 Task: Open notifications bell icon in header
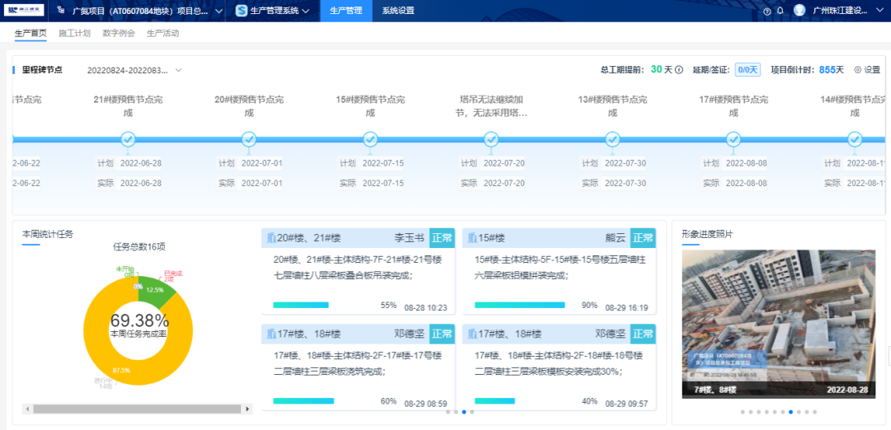point(780,12)
